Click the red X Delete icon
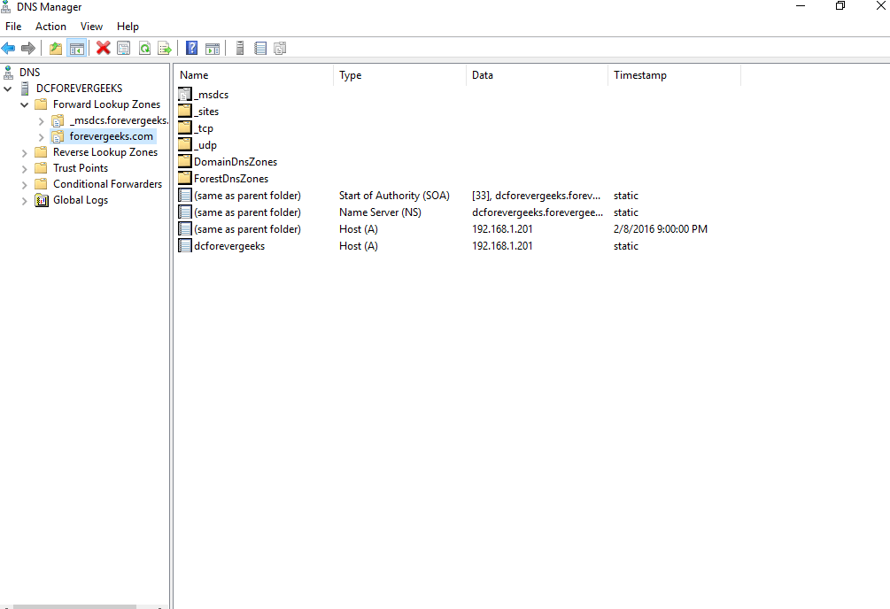 point(103,49)
